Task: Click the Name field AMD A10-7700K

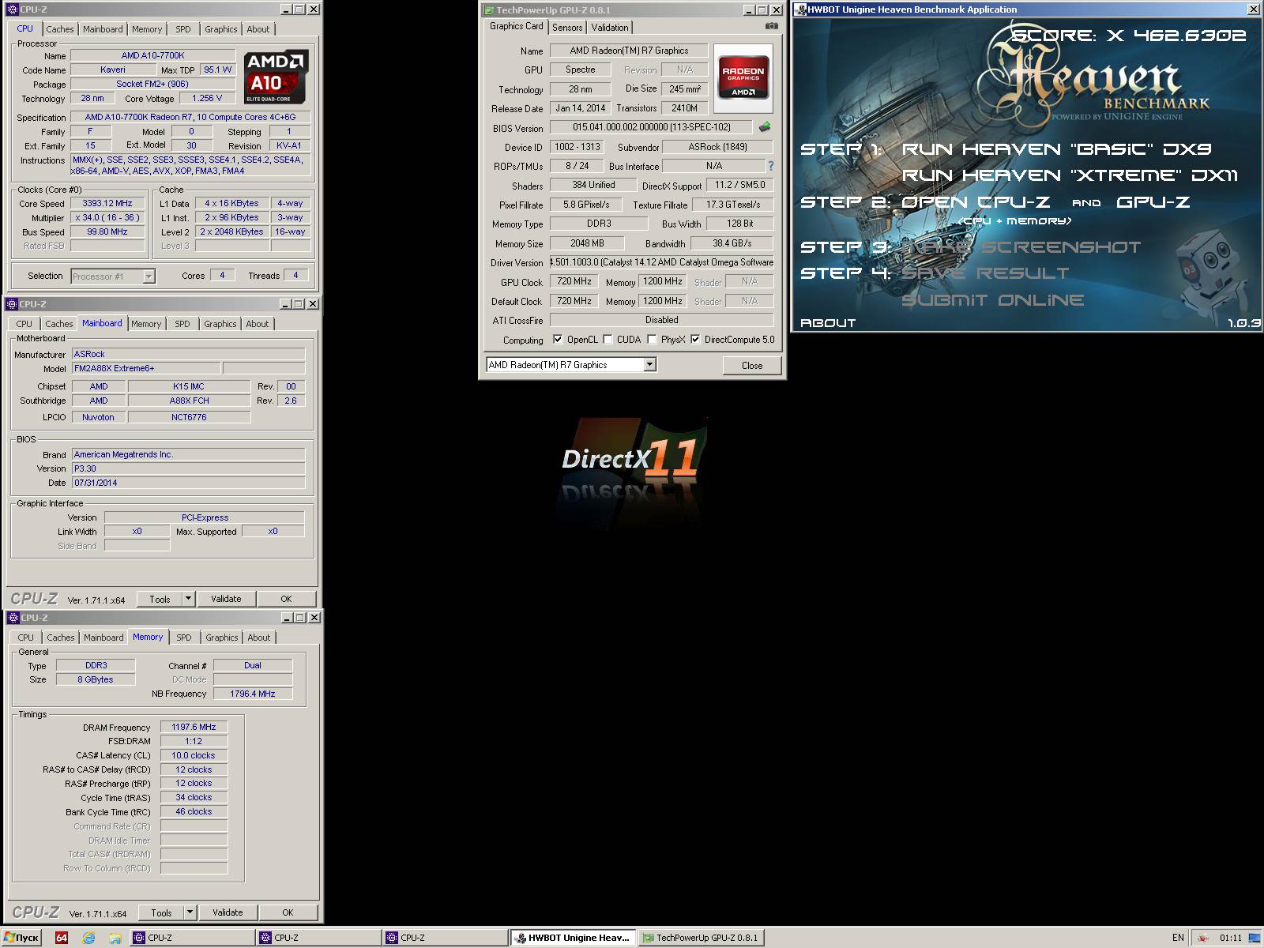Action: coord(152,55)
